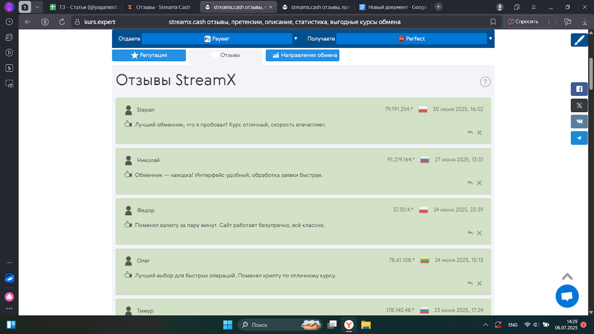The image size is (594, 334).
Task: Share page on Telegram
Action: pyautogui.click(x=579, y=138)
